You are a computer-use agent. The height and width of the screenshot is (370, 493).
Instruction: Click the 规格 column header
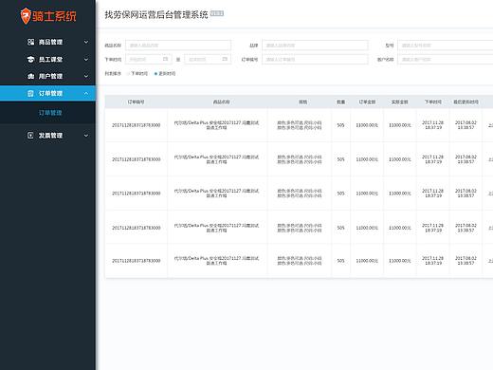point(302,102)
